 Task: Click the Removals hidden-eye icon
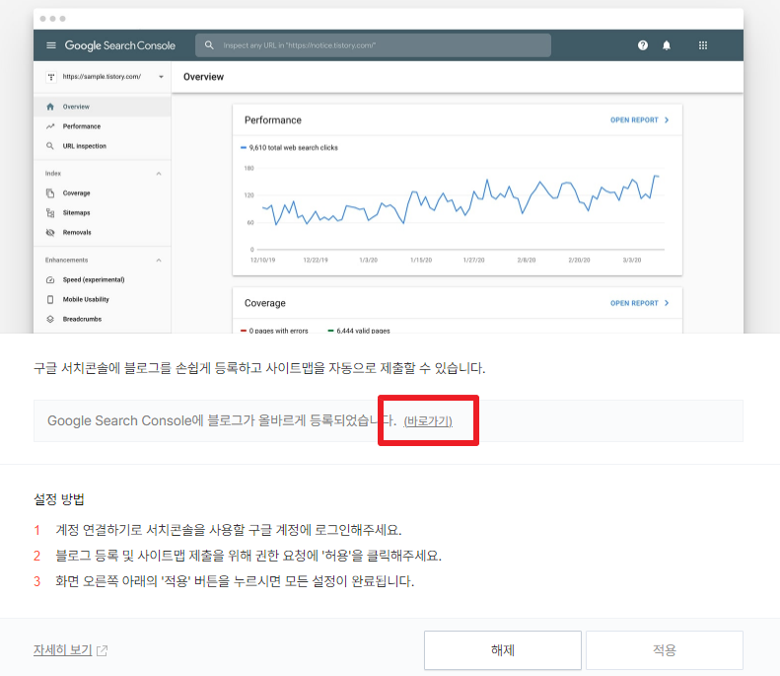pyautogui.click(x=50, y=233)
